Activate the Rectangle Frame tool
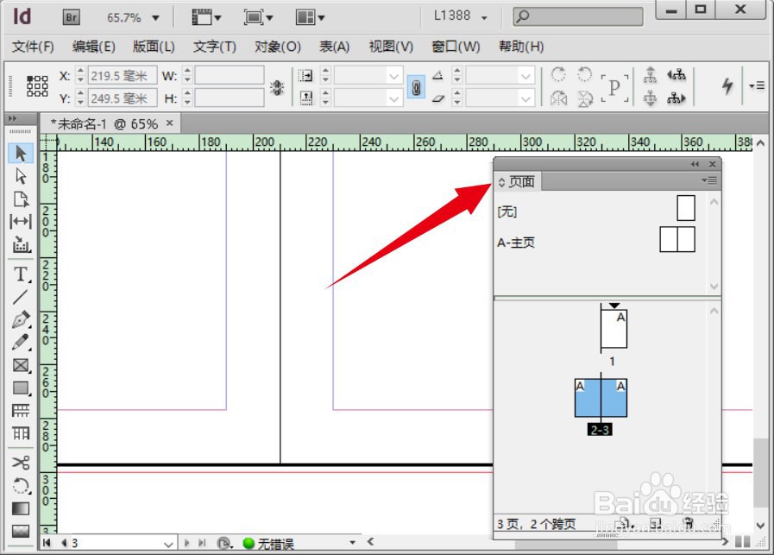This screenshot has height=555, width=774. pyautogui.click(x=21, y=365)
